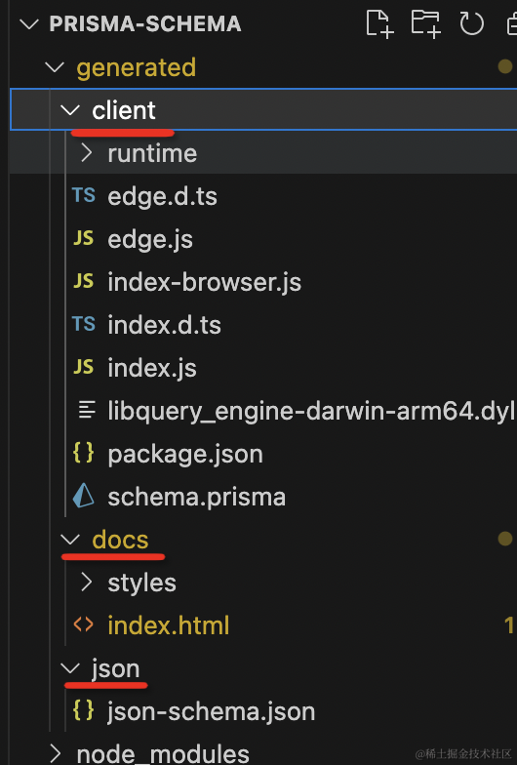This screenshot has width=517, height=765.
Task: Collapse the docs folder
Action: point(70,539)
